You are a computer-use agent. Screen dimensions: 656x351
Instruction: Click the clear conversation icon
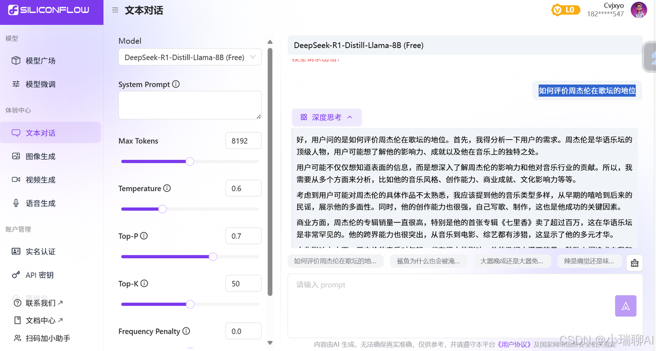634,263
